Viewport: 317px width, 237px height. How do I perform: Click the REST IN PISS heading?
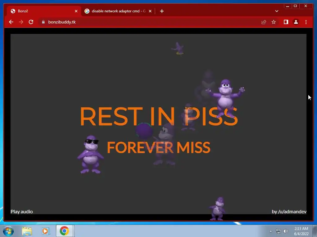(159, 116)
